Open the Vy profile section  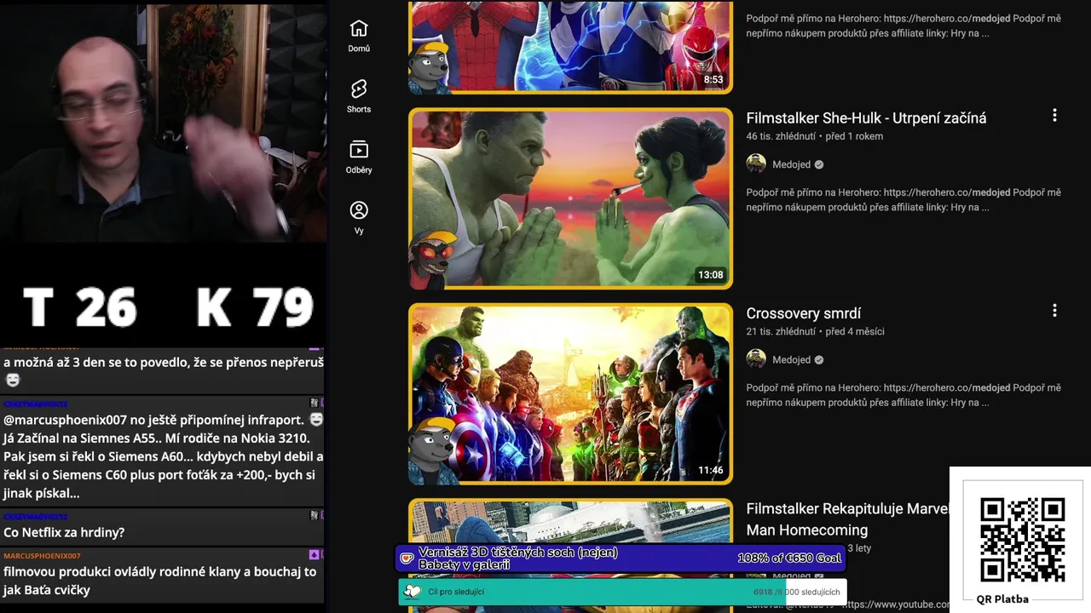click(x=359, y=218)
